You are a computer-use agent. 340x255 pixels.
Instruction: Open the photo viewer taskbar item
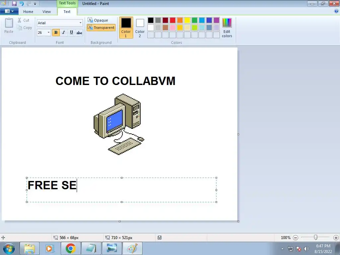click(x=112, y=248)
